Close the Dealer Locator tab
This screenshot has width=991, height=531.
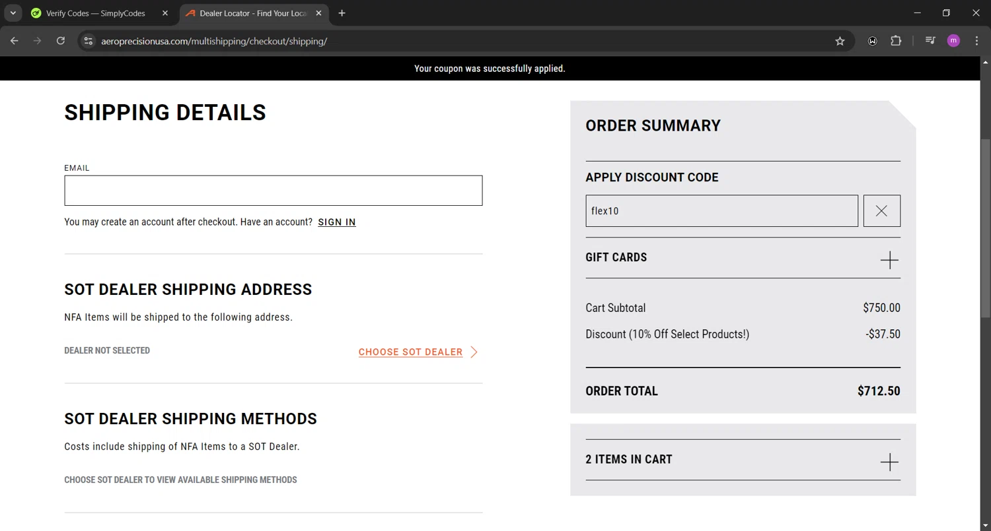(318, 13)
